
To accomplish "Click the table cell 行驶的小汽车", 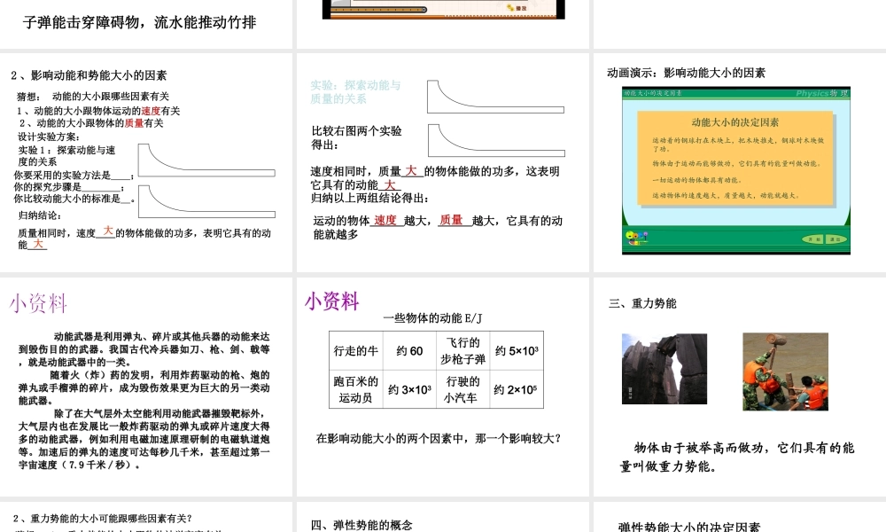I will point(463,389).
